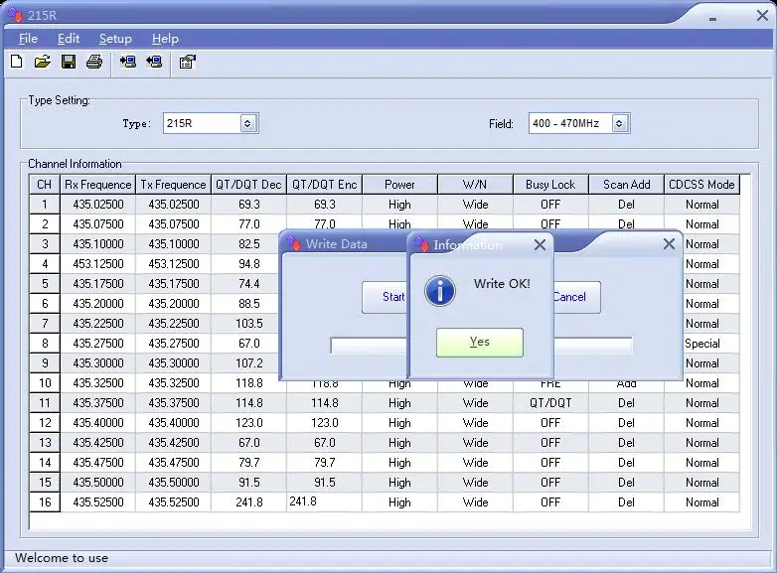The width and height of the screenshot is (777, 573).
Task: Click Rx frequency 435.50000 in channel 15
Action: click(x=98, y=482)
